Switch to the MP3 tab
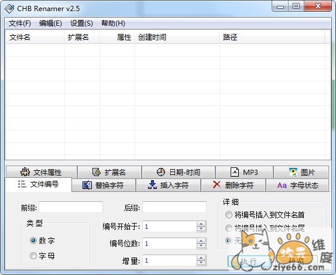This screenshot has width=336, height=275. pos(244,172)
